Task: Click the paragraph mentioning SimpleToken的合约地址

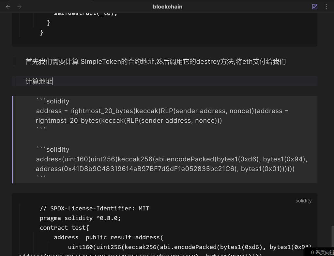Action: [x=156, y=62]
